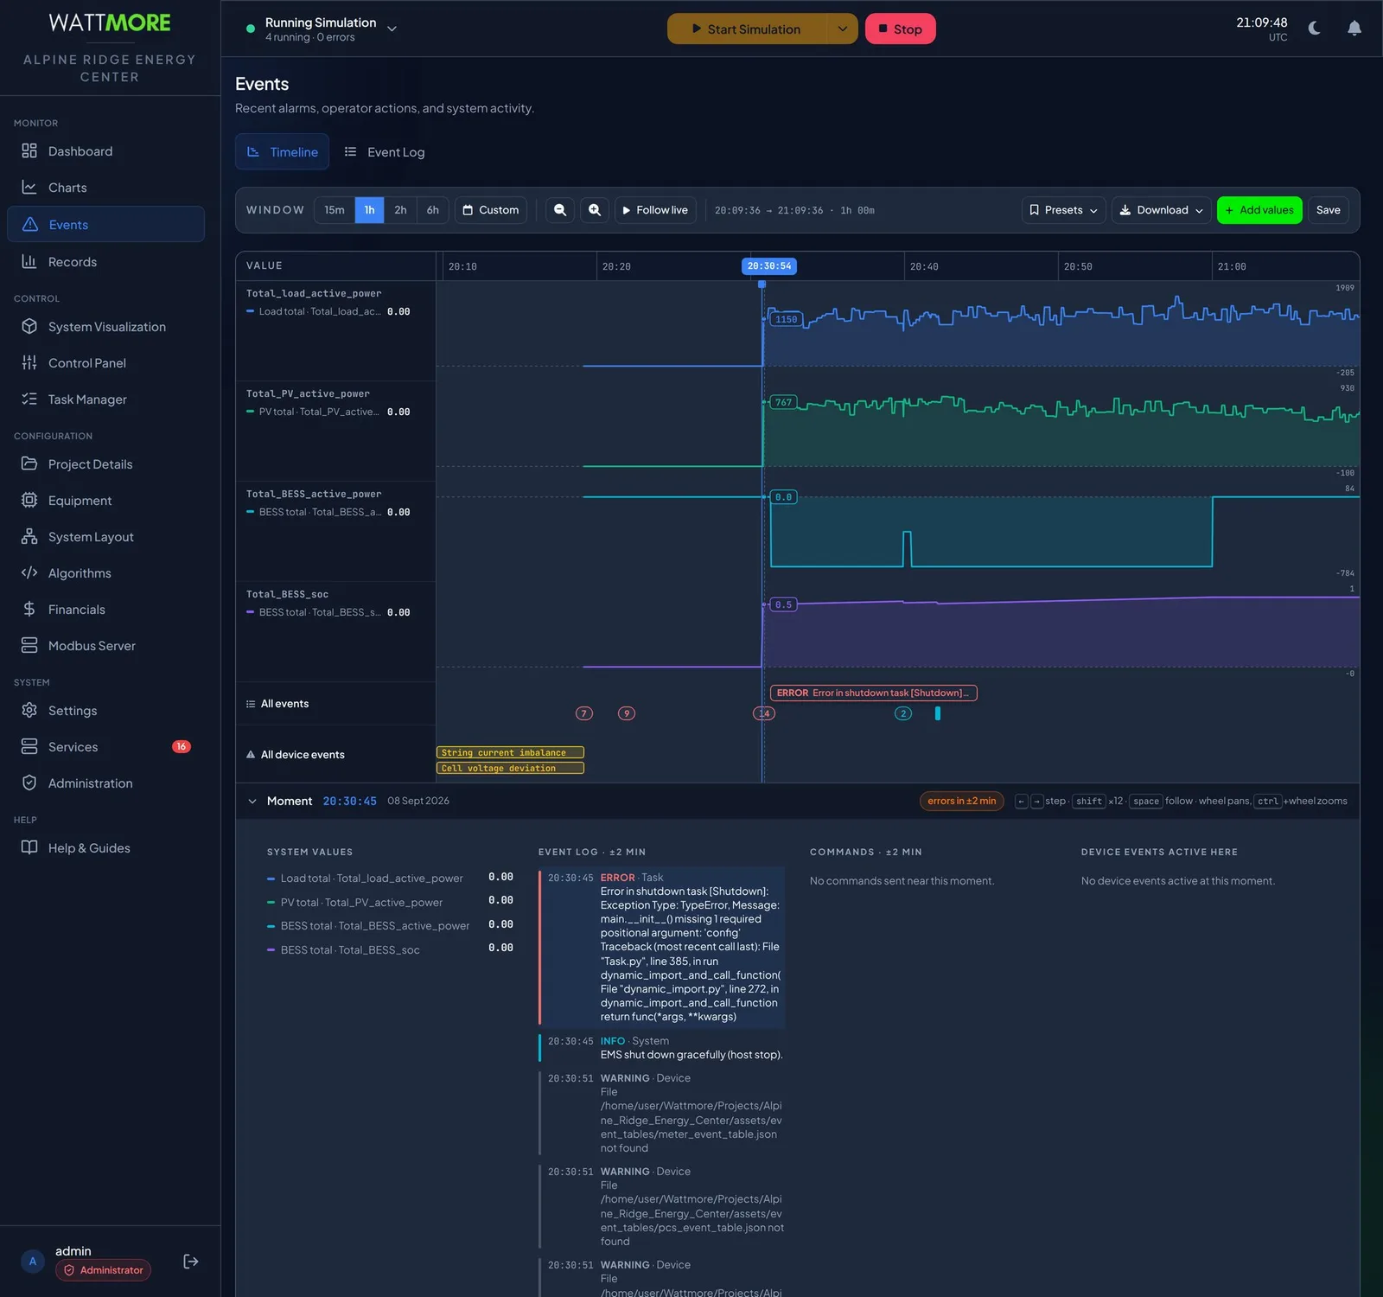Click the admin avatar circle
The image size is (1383, 1297).
(33, 1262)
